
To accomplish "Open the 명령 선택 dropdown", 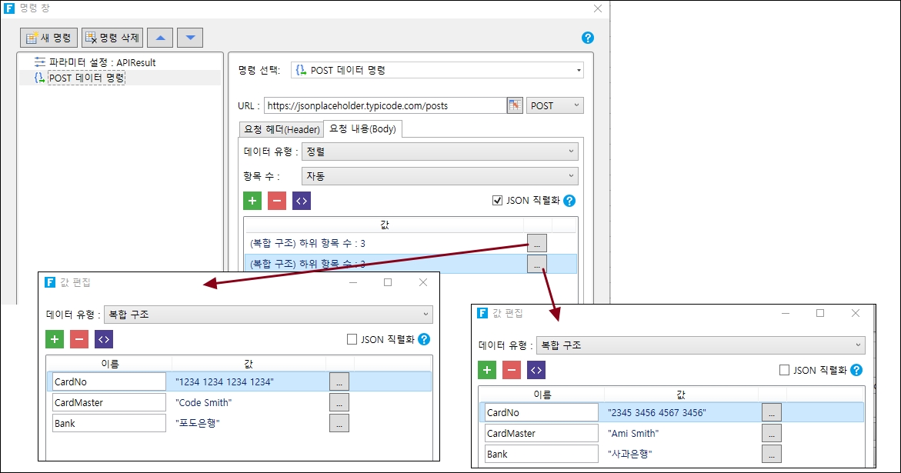I will [437, 70].
